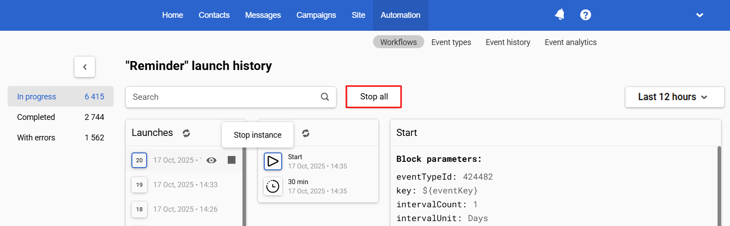Viewport: 730px width, 226px height.
Task: Expand the account menu chevron in header
Action: click(700, 15)
